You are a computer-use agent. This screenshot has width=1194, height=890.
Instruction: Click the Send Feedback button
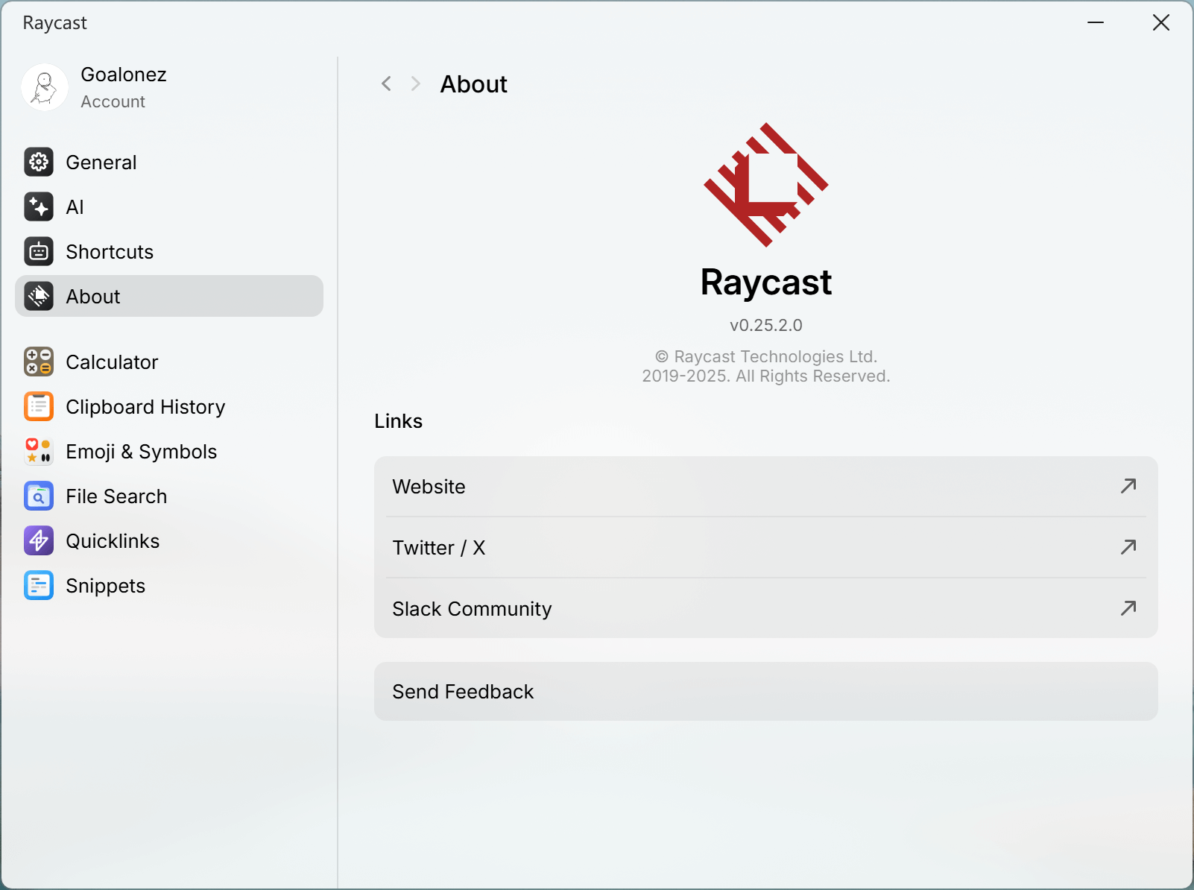point(765,691)
